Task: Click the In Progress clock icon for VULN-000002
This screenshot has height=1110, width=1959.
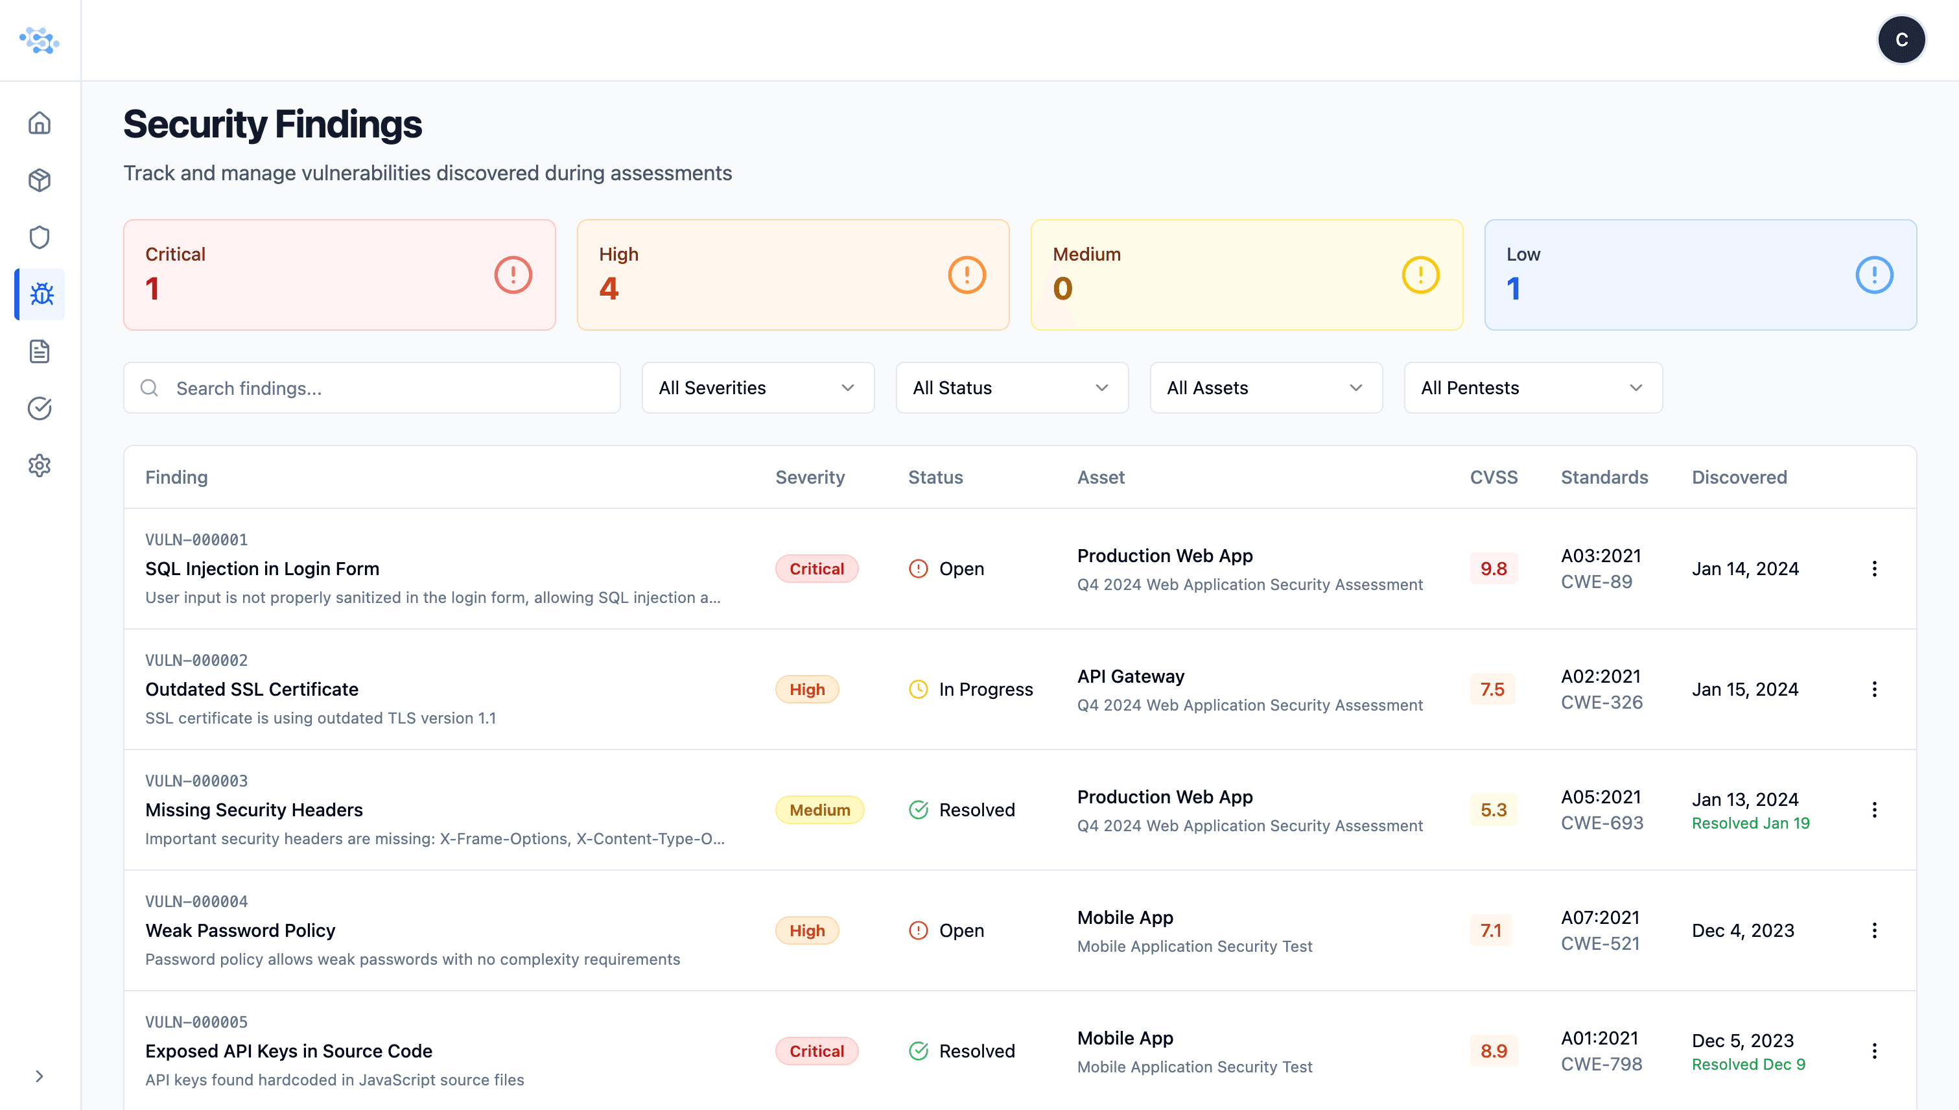Action: 919,689
